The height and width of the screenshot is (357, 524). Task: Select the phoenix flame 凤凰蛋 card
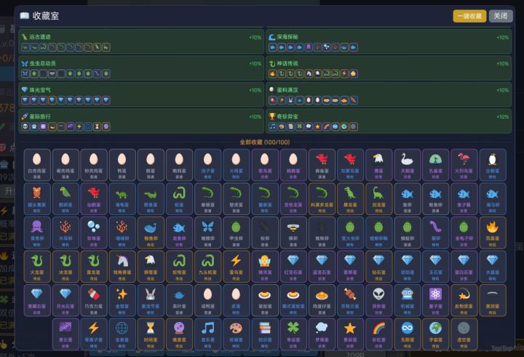[493, 232]
